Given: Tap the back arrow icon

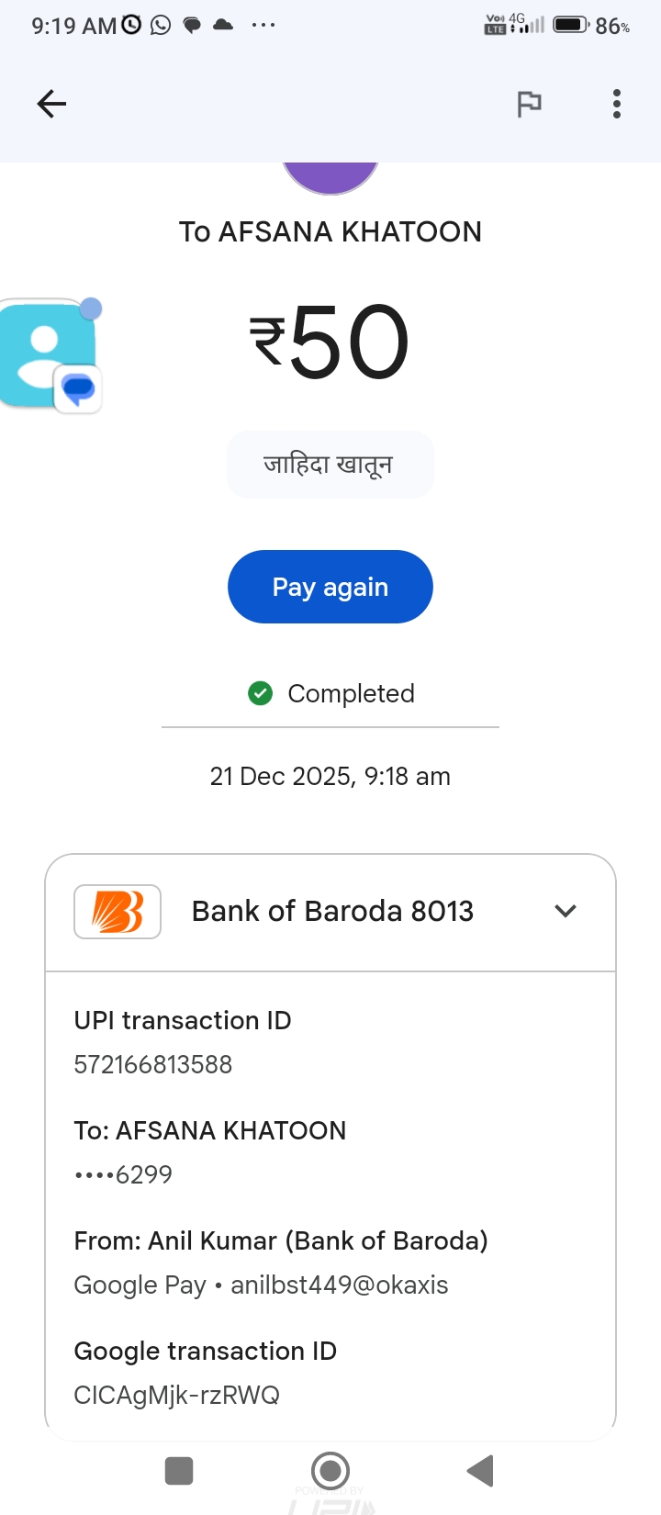Looking at the screenshot, I should pos(51,104).
